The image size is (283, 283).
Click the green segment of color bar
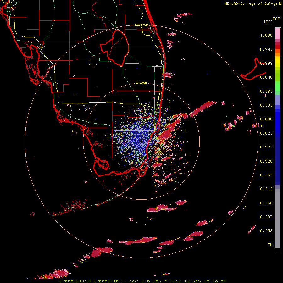[x=278, y=86]
